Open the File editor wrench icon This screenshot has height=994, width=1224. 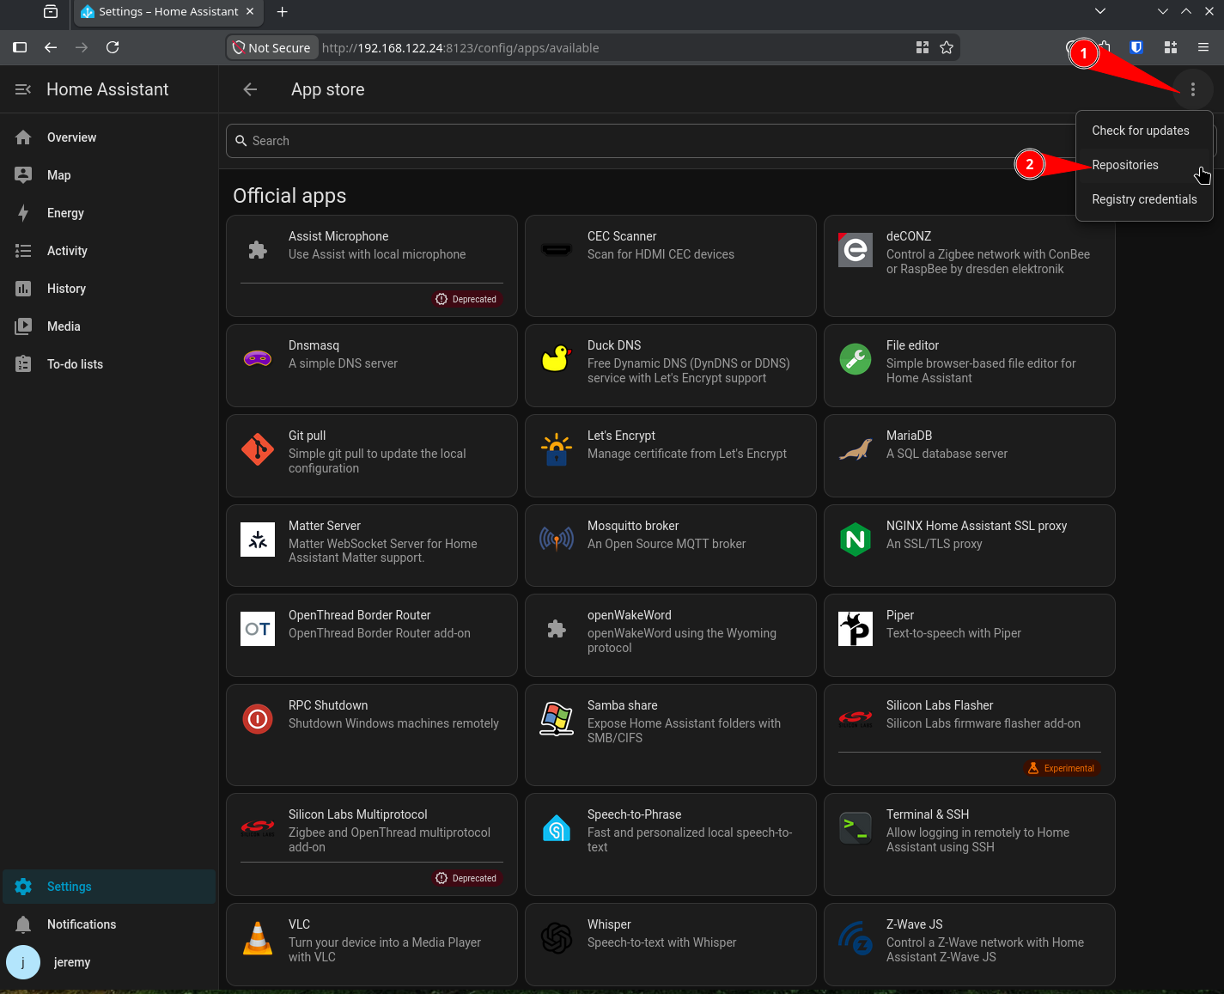click(856, 359)
